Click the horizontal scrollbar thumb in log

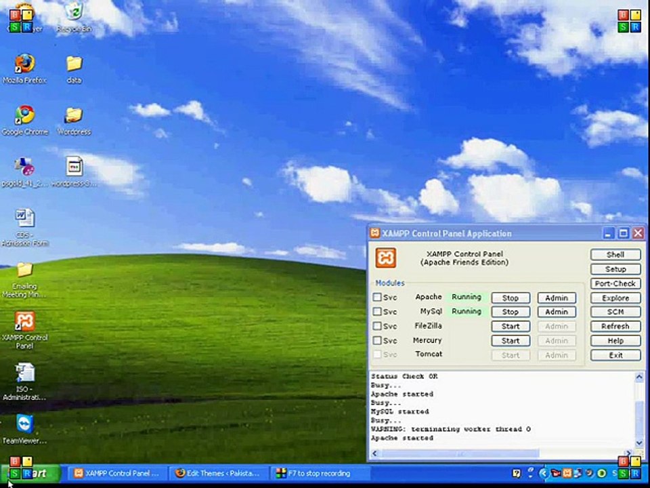(x=460, y=453)
